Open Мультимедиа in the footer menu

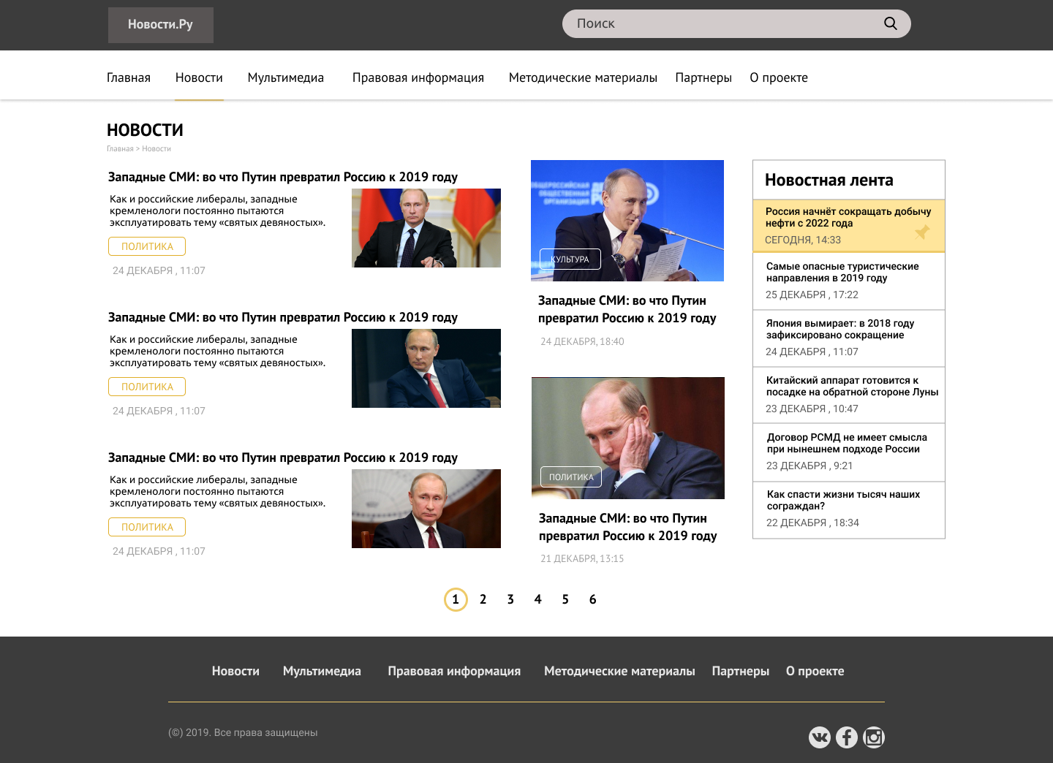(x=322, y=671)
